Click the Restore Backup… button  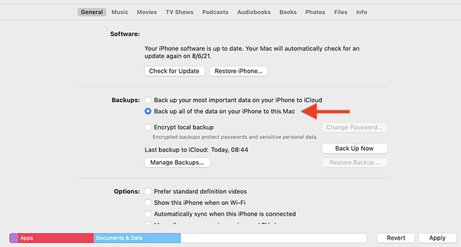[354, 162]
